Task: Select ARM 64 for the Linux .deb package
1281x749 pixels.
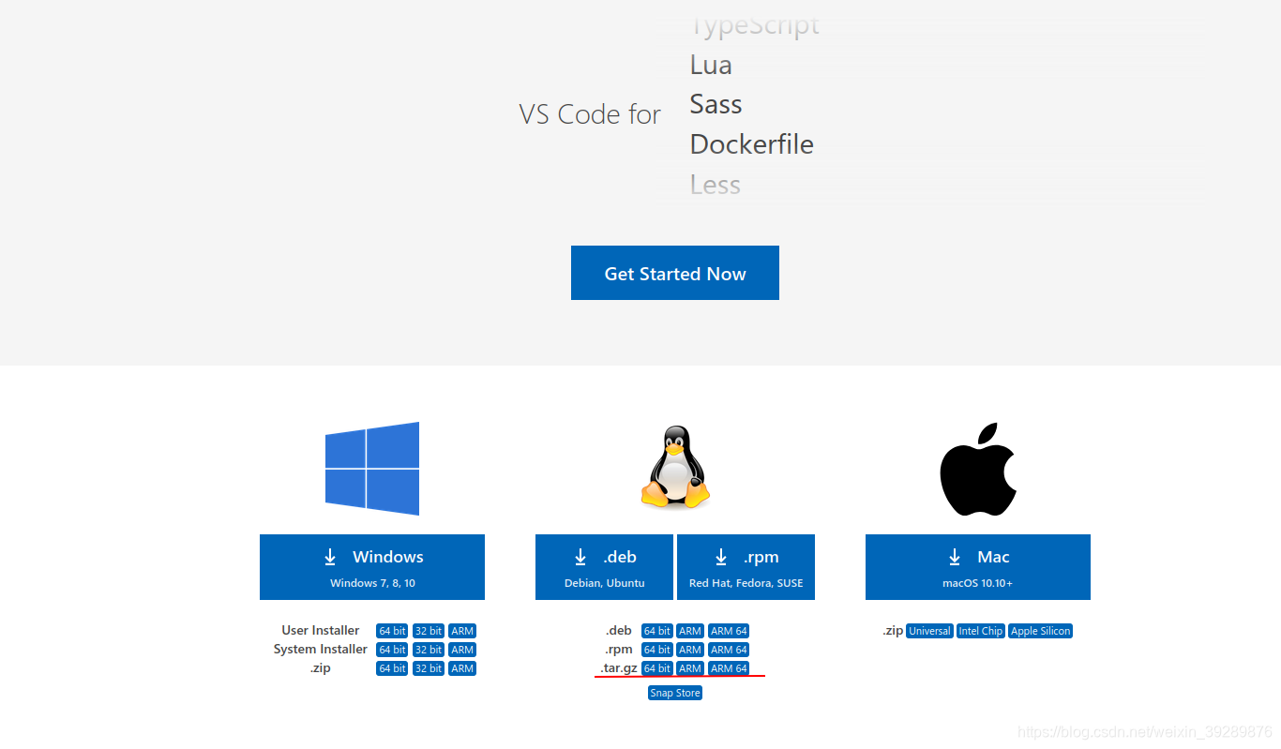Action: pyautogui.click(x=728, y=630)
